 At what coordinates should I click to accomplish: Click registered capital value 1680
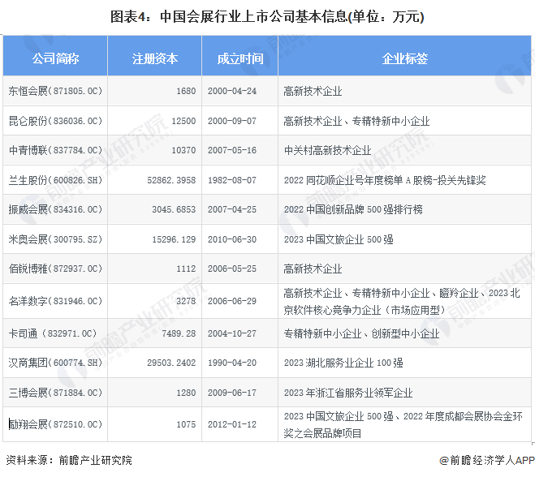[x=186, y=91]
